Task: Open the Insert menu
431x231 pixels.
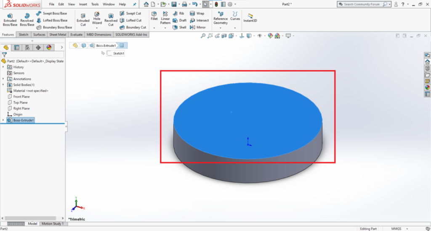Action: click(83, 4)
